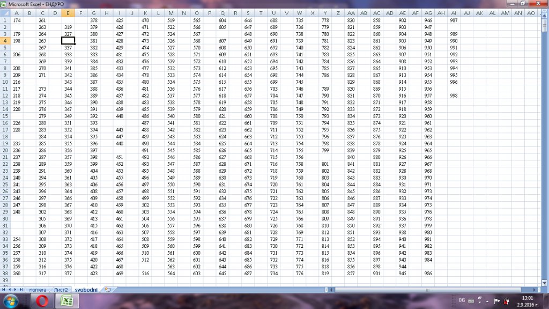Image resolution: width=549 pixels, height=309 pixels.
Task: Go to the next sheet tab
Action: 15,290
